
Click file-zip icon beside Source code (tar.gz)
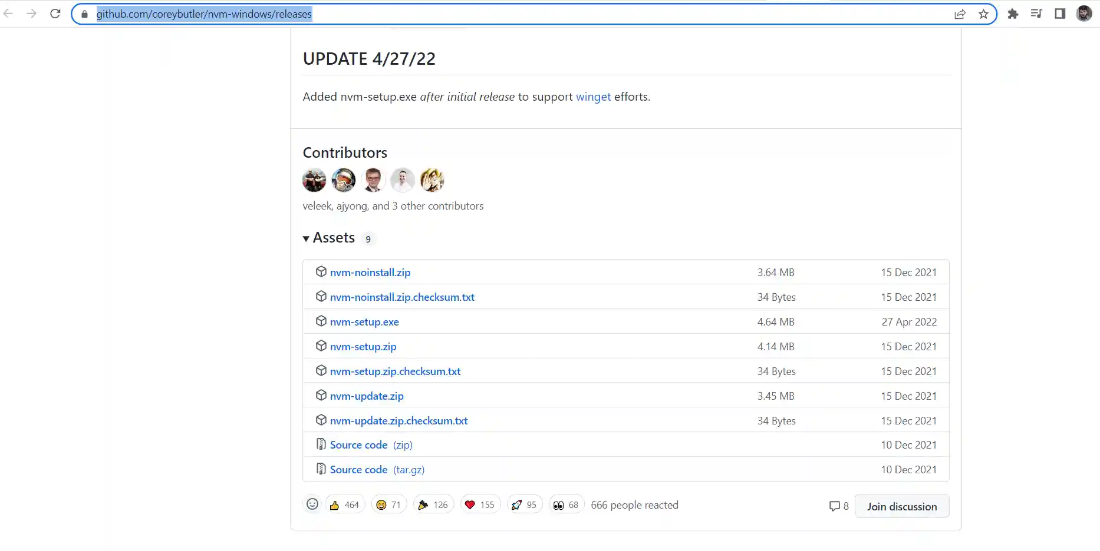[321, 469]
